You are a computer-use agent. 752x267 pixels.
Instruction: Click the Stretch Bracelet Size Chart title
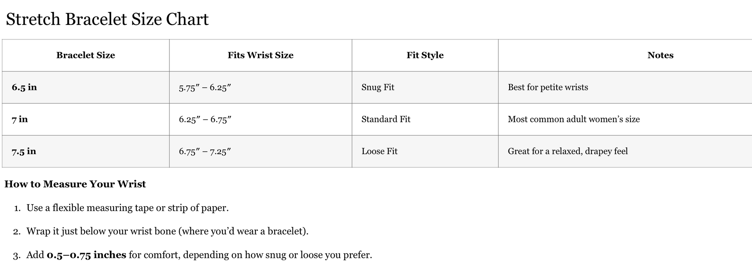107,20
